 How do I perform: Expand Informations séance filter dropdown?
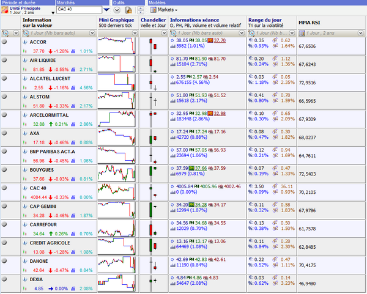(x=242, y=33)
